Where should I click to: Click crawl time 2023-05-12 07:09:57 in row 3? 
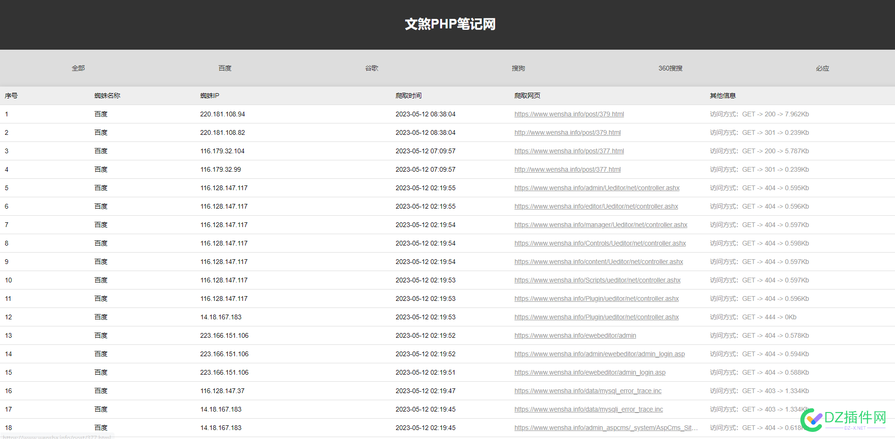tap(425, 151)
